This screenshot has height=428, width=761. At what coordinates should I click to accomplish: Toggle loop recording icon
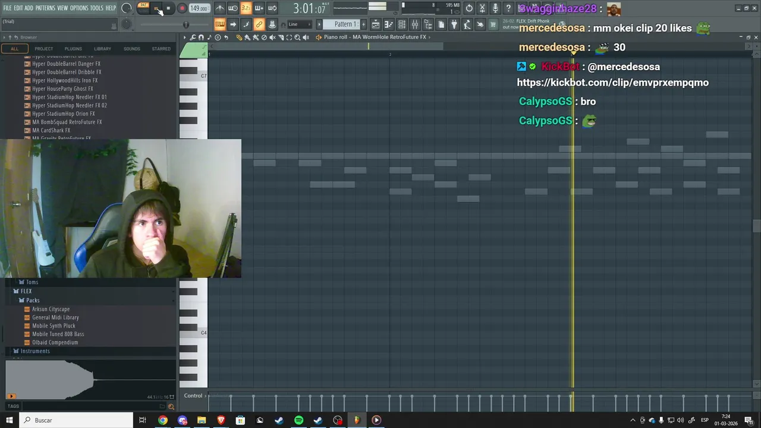pos(272,8)
